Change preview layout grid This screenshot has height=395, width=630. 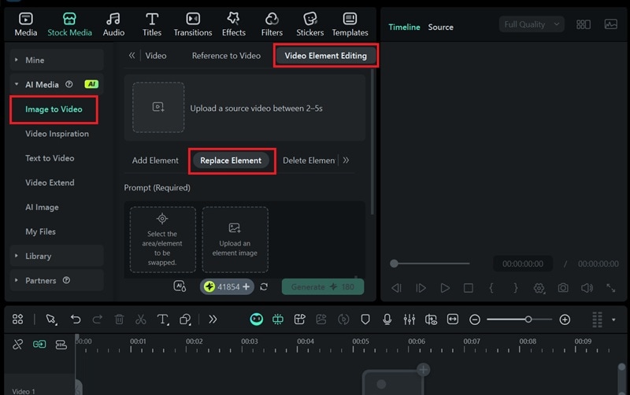click(584, 24)
